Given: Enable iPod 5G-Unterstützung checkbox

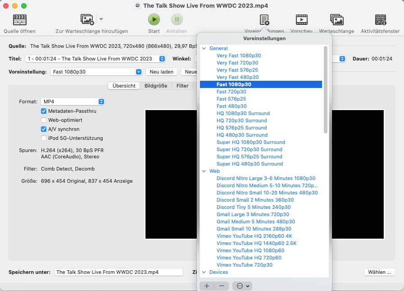Looking at the screenshot, I should coord(44,138).
